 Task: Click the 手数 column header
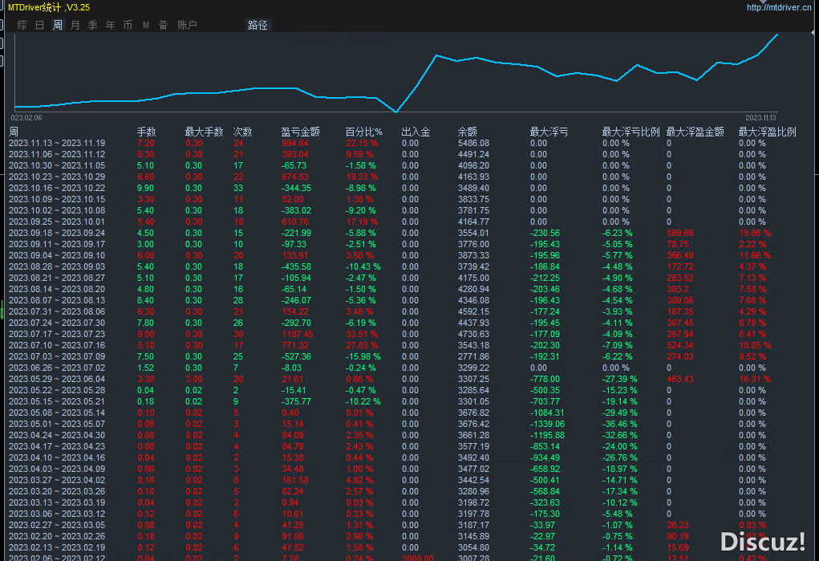coord(146,132)
